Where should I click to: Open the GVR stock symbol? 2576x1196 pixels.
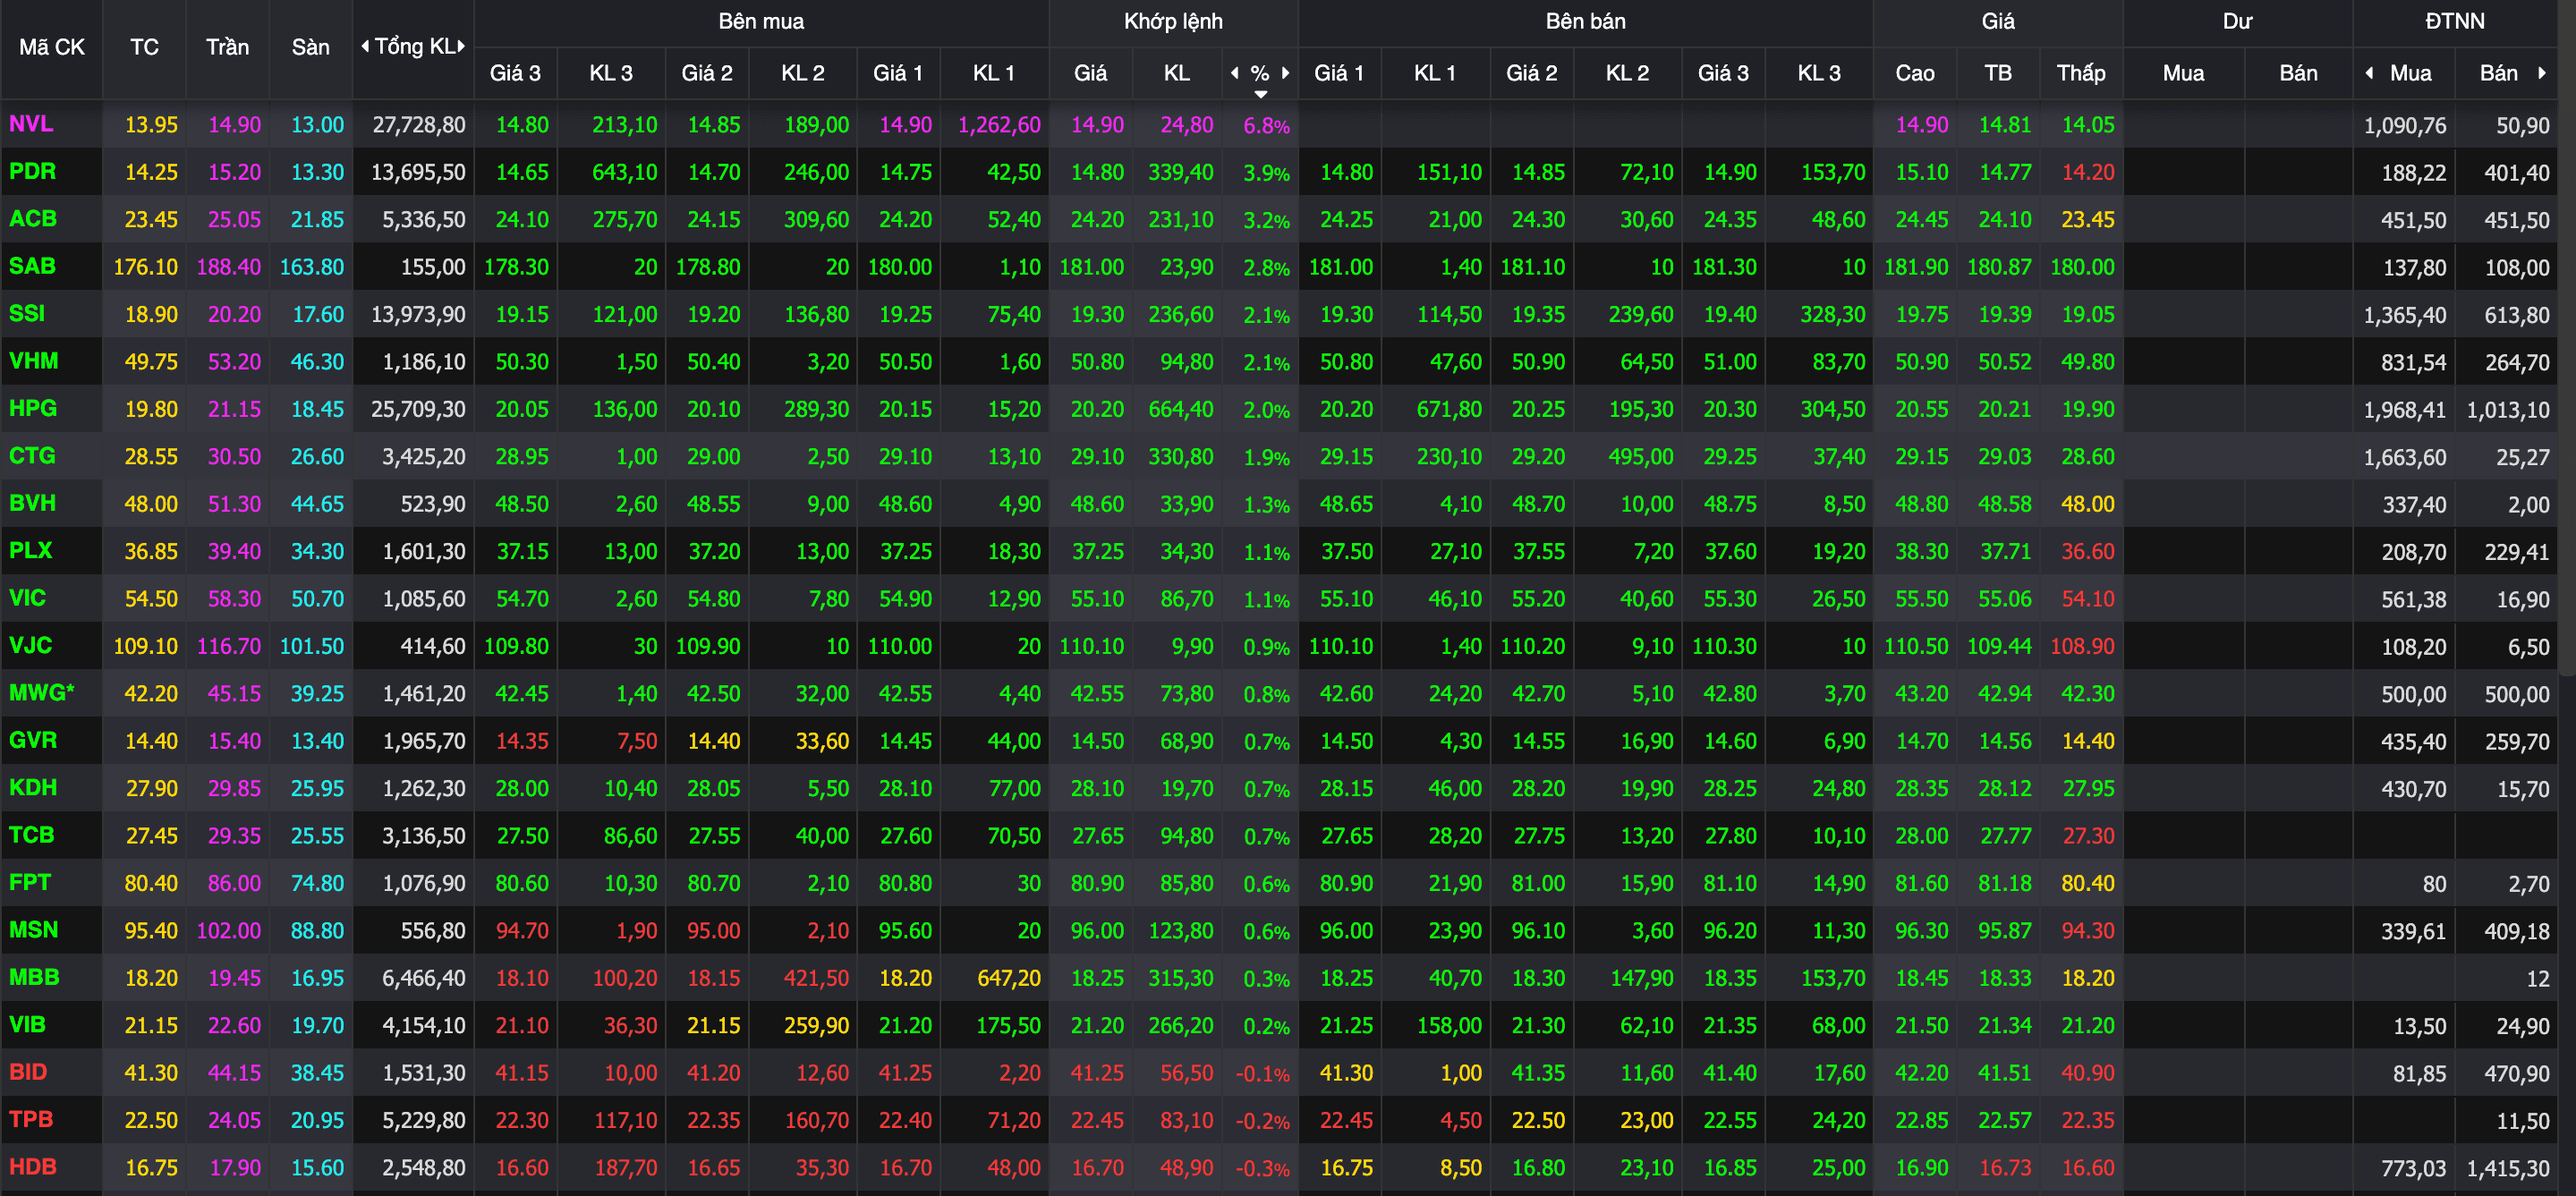pyautogui.click(x=33, y=740)
